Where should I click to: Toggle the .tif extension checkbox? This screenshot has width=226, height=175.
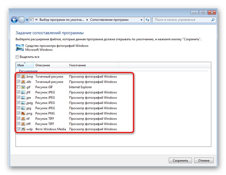pyautogui.click(x=18, y=118)
